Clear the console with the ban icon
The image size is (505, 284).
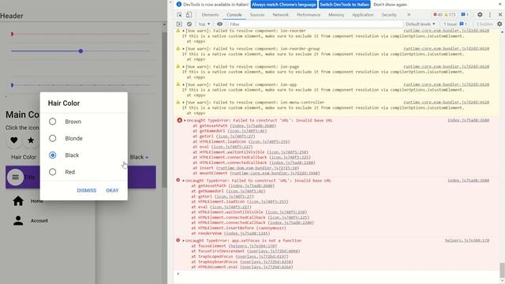click(x=189, y=24)
